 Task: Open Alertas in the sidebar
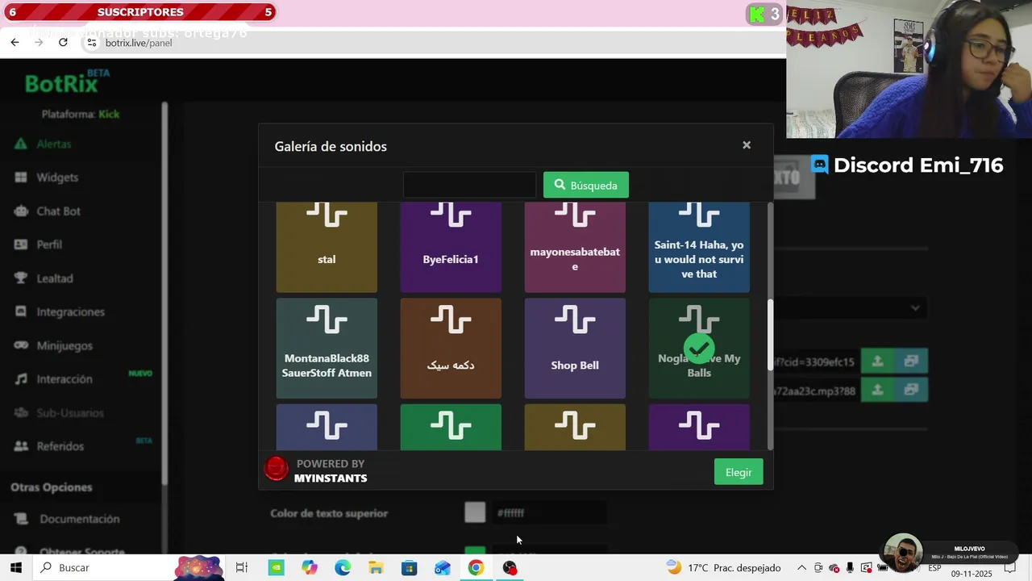pyautogui.click(x=54, y=144)
